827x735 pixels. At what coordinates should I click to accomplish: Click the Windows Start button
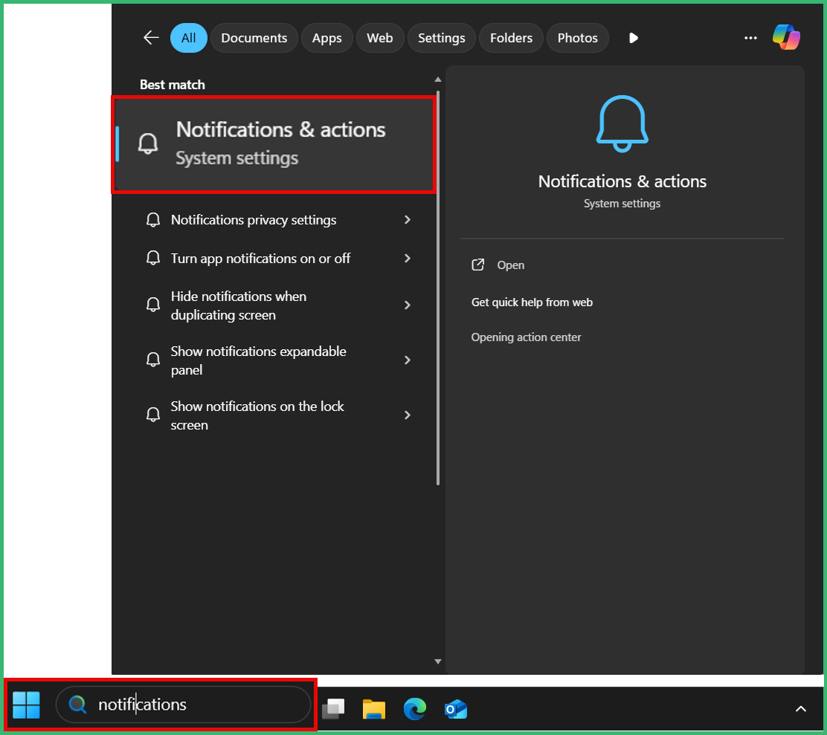(26, 705)
